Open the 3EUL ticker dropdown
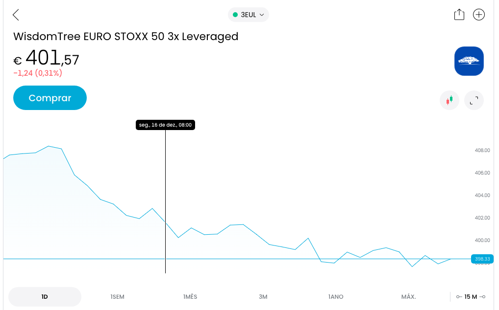 249,15
